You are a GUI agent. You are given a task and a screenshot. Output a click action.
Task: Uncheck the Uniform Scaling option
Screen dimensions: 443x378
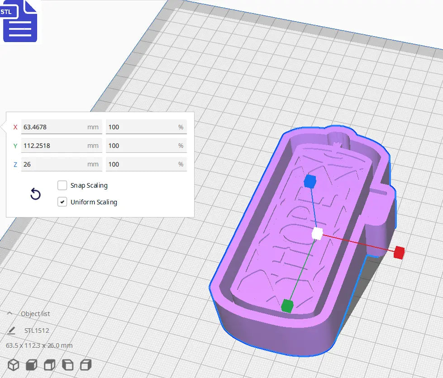click(x=62, y=202)
